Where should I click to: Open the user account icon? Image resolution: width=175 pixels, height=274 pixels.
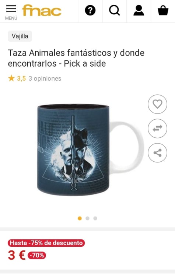click(x=139, y=10)
